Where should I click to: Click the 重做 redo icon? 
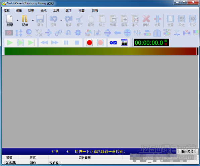(68, 19)
